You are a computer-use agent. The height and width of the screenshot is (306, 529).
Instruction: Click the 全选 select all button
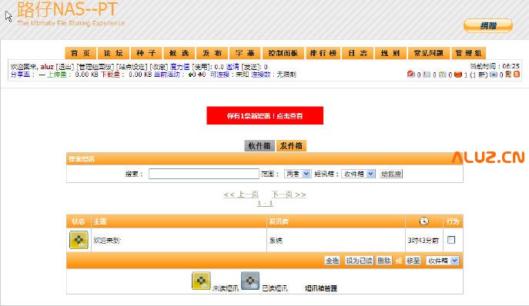tap(332, 261)
